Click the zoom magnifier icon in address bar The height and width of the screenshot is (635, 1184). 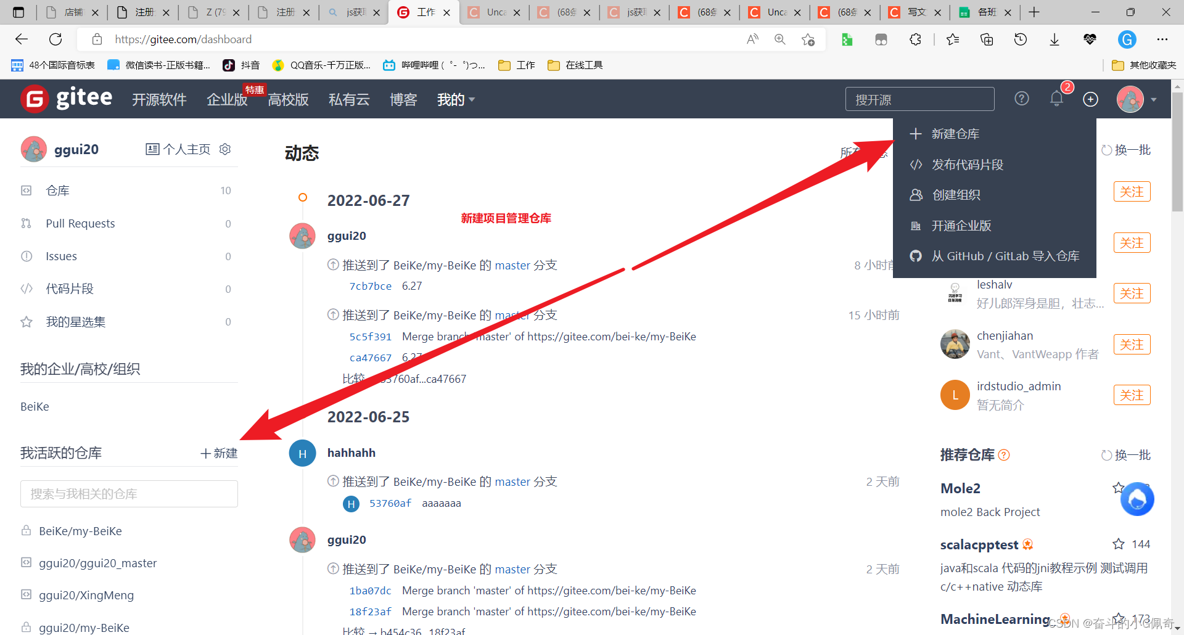click(780, 39)
